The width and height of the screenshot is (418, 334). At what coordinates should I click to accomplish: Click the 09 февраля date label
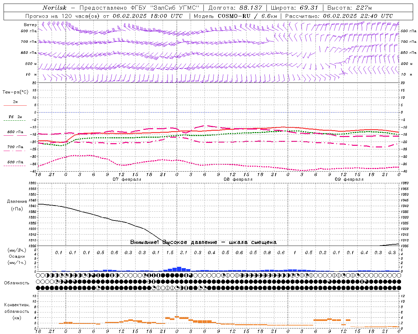(x=349, y=179)
